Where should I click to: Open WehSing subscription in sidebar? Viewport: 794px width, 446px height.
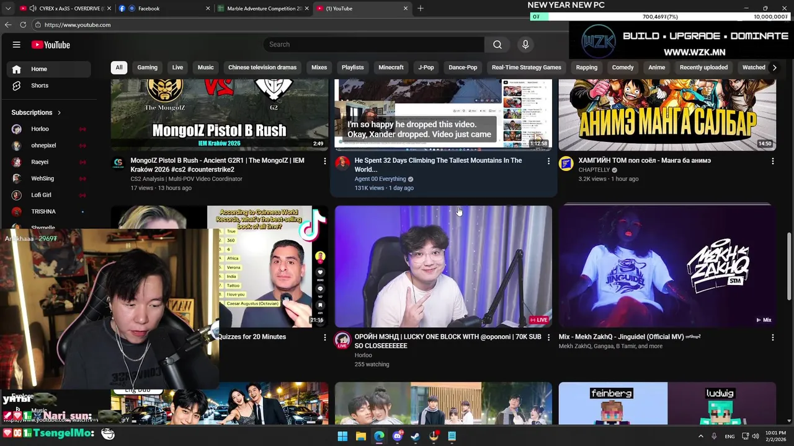click(x=48, y=178)
